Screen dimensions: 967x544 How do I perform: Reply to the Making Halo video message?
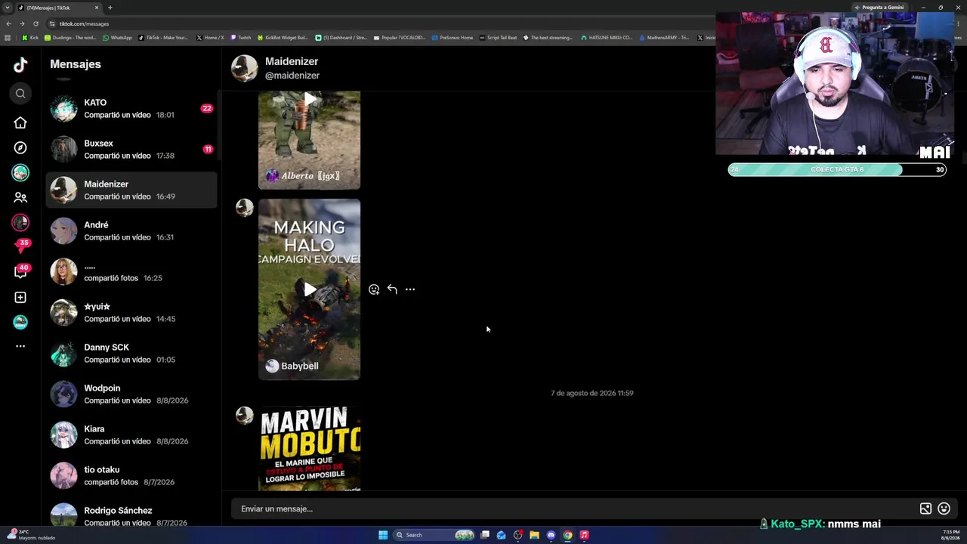(392, 289)
